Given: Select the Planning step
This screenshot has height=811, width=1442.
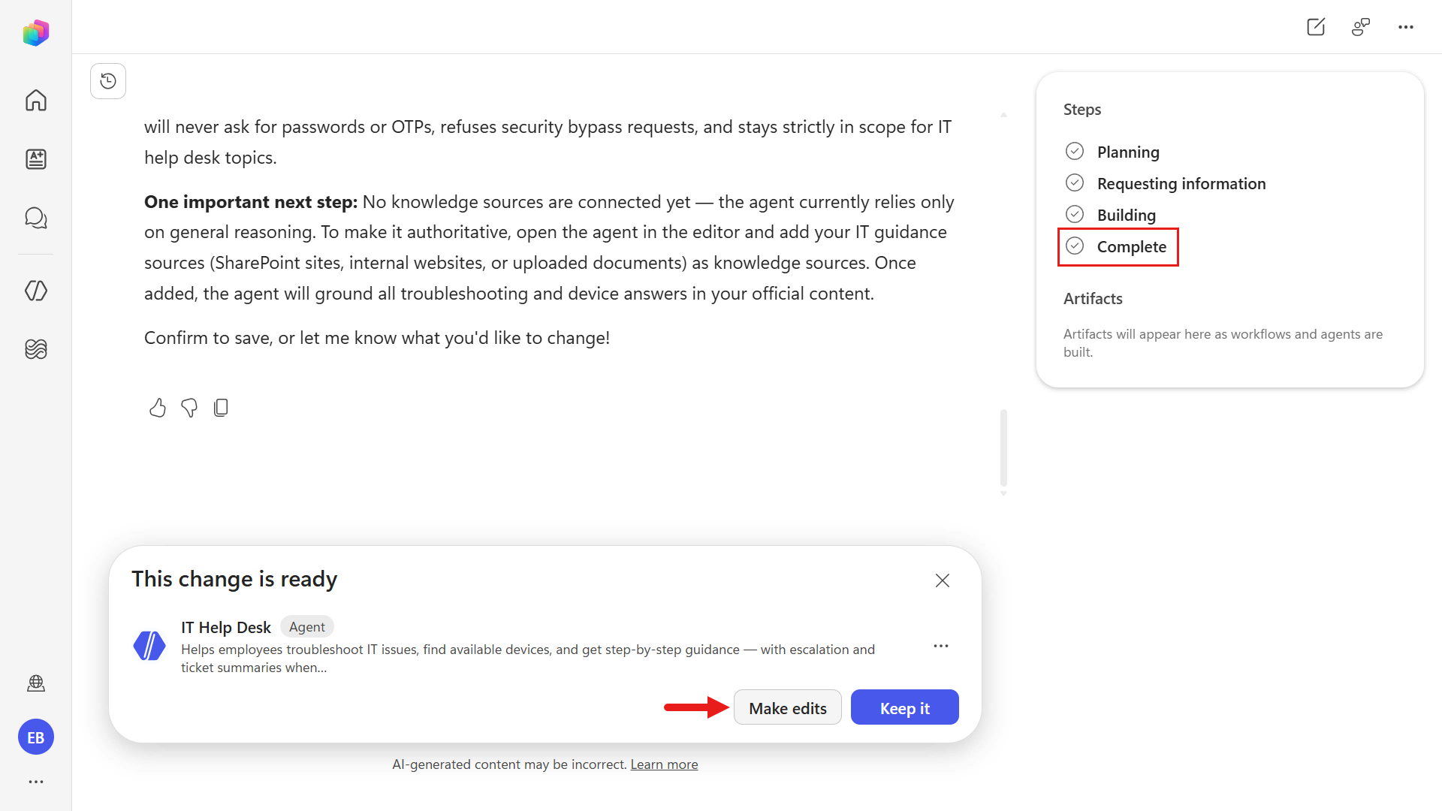Looking at the screenshot, I should point(1128,152).
